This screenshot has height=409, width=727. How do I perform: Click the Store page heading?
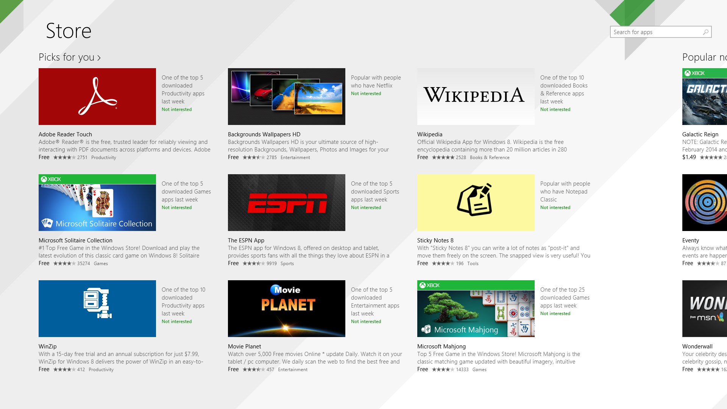point(69,31)
